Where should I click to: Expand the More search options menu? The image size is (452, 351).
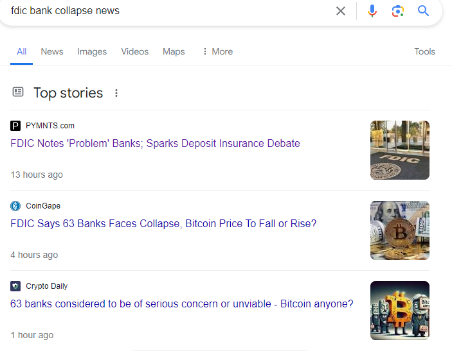[x=217, y=51]
